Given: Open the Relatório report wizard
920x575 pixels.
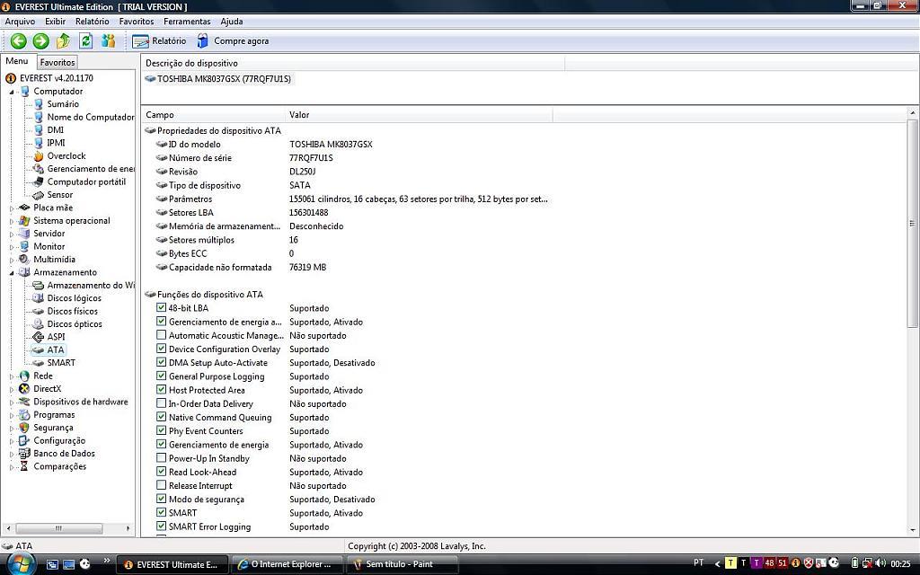Looking at the screenshot, I should 159,41.
